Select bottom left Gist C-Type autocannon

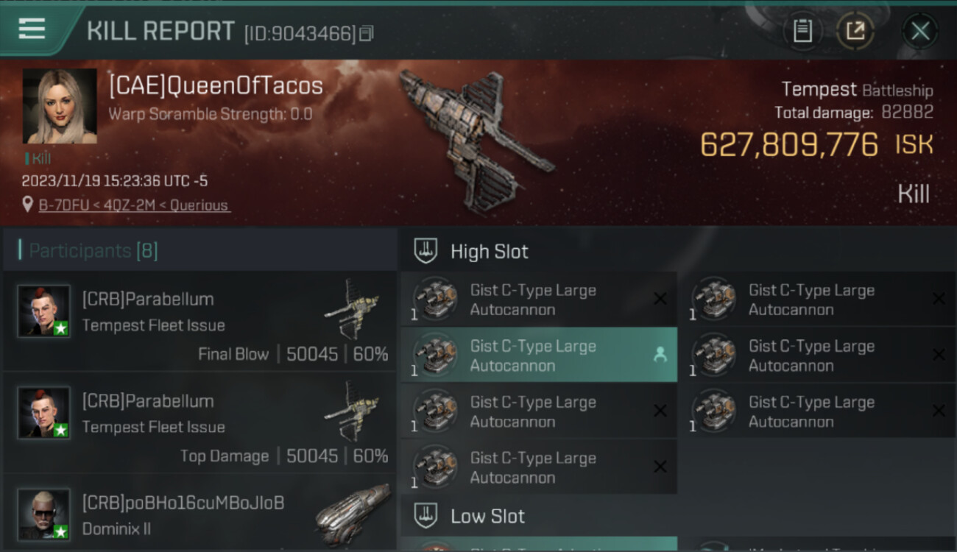pos(539,467)
